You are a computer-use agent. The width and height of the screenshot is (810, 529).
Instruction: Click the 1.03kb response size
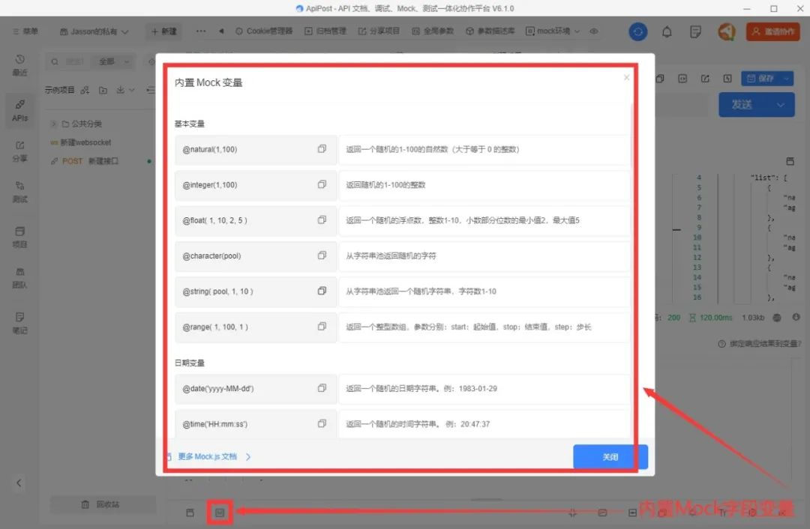point(753,318)
